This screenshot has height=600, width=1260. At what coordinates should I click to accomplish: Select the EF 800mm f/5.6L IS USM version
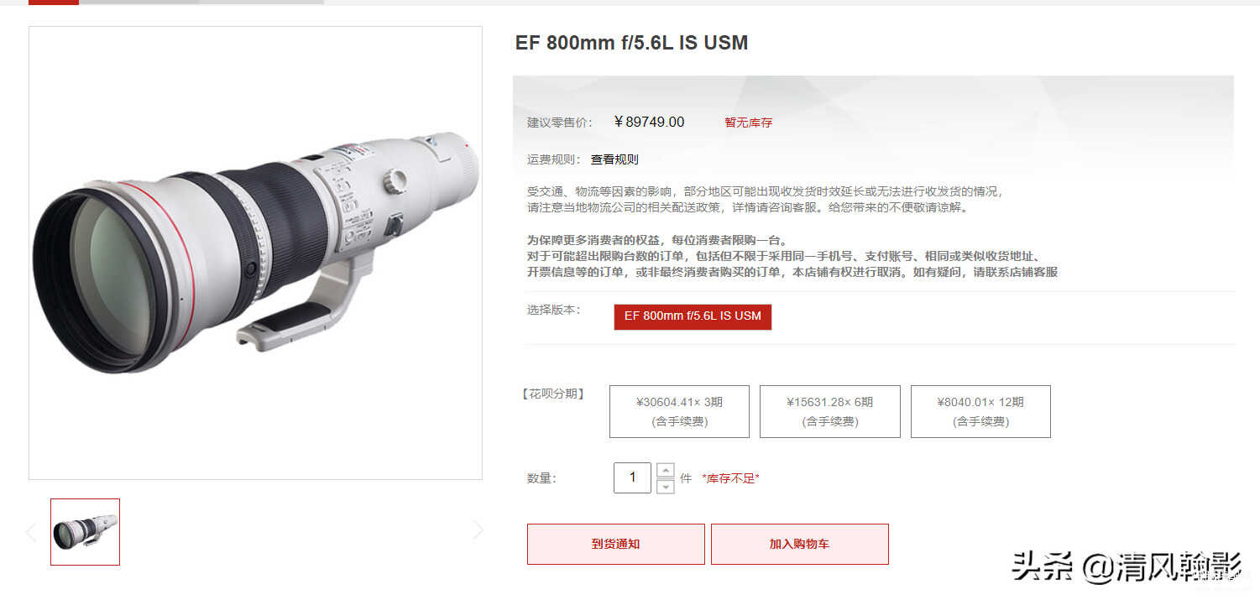tap(693, 316)
